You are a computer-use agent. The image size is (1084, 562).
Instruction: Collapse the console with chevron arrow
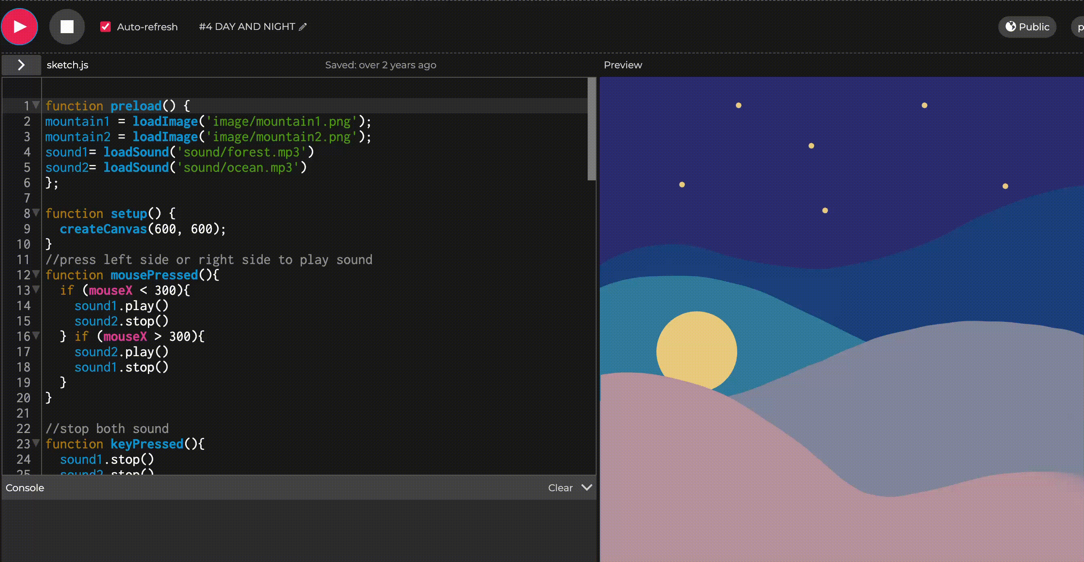pyautogui.click(x=586, y=487)
